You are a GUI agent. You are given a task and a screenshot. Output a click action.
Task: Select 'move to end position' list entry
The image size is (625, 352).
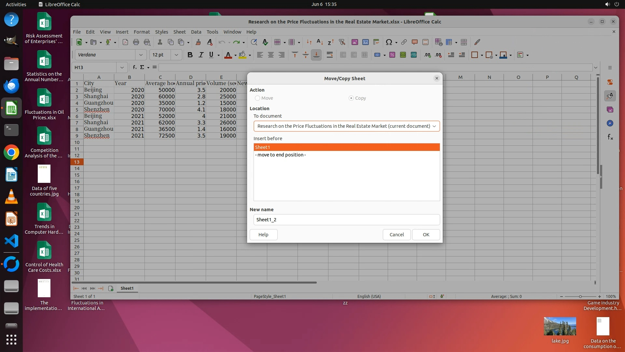pyautogui.click(x=280, y=155)
